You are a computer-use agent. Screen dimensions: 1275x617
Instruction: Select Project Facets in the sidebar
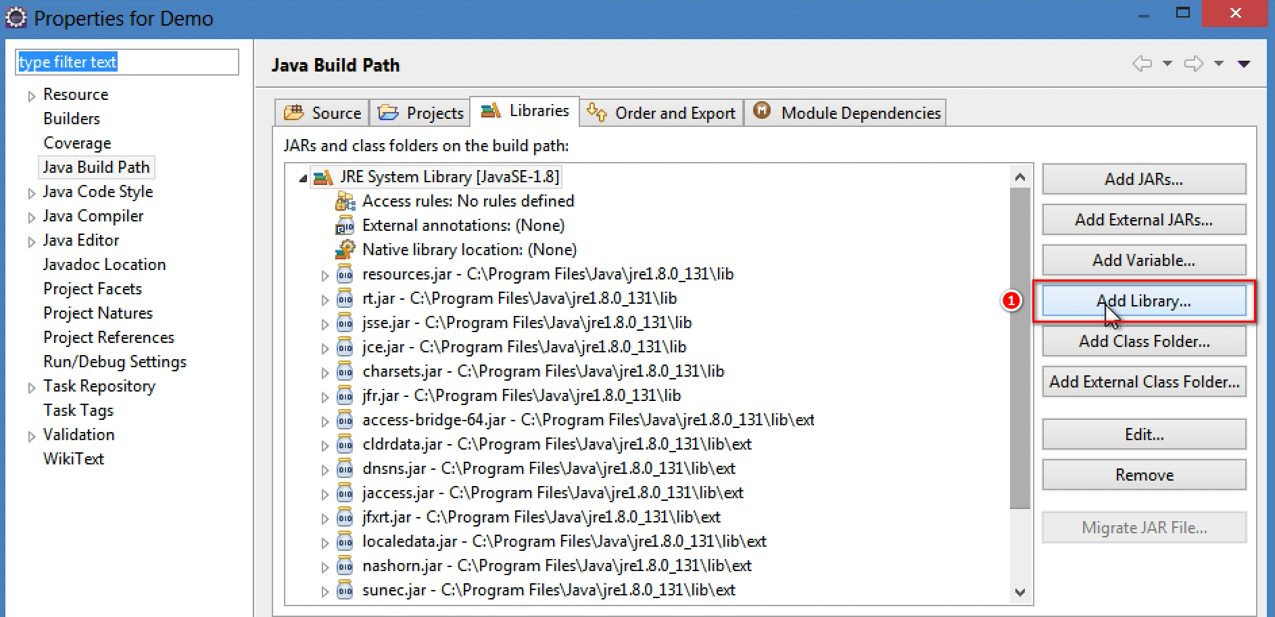click(93, 289)
